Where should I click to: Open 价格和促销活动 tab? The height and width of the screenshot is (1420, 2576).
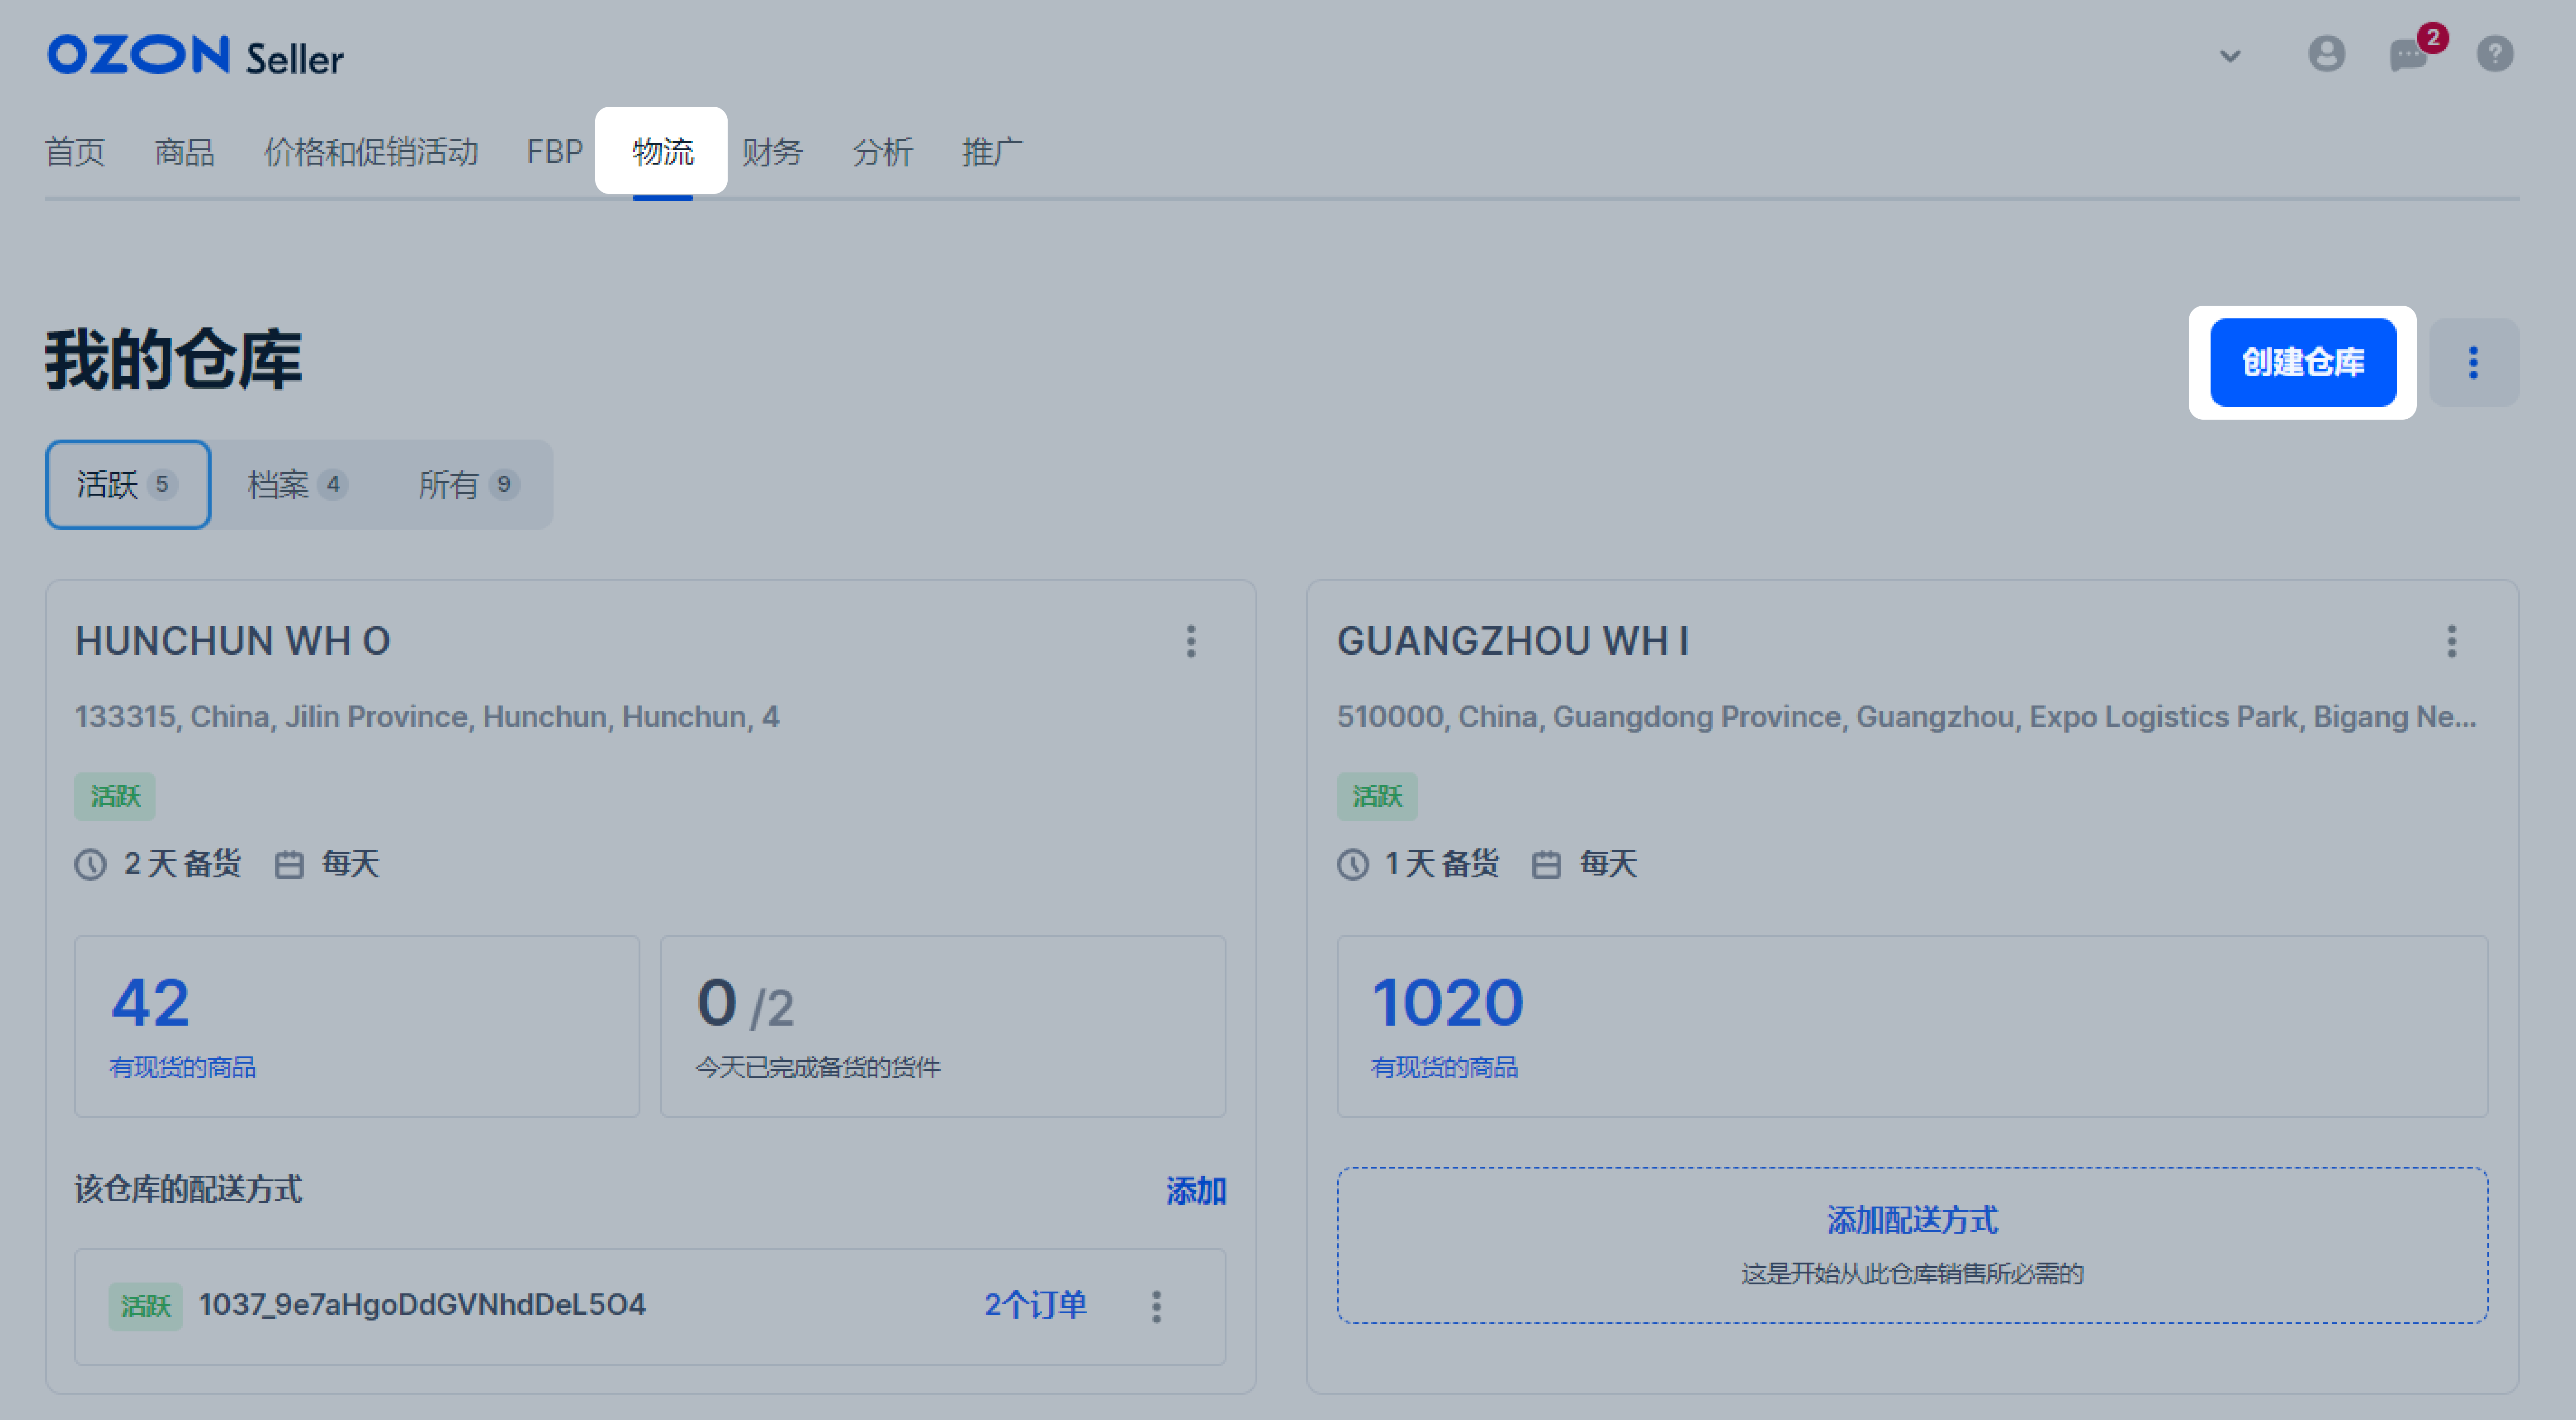(371, 152)
